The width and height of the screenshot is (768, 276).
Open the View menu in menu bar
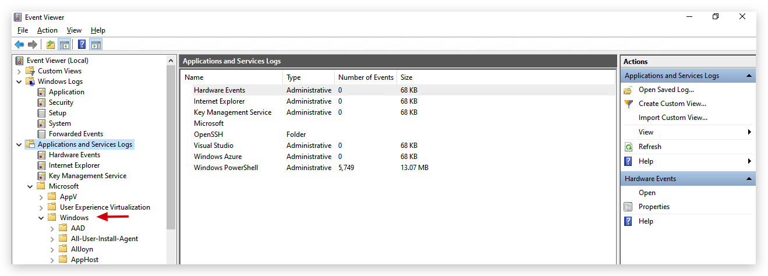tap(74, 30)
